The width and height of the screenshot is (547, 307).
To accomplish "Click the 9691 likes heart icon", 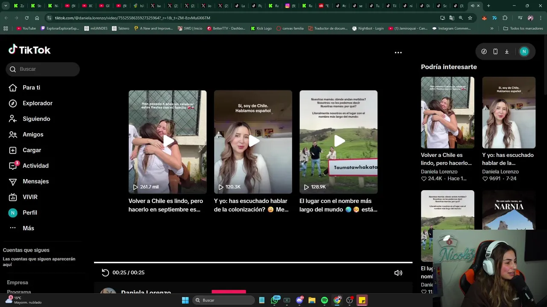I will tap(485, 179).
